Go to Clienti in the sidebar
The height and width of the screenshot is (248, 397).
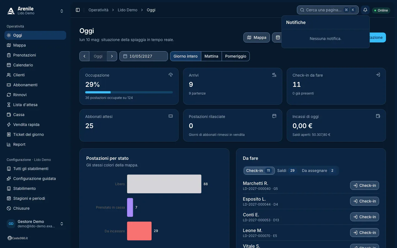(x=35, y=75)
